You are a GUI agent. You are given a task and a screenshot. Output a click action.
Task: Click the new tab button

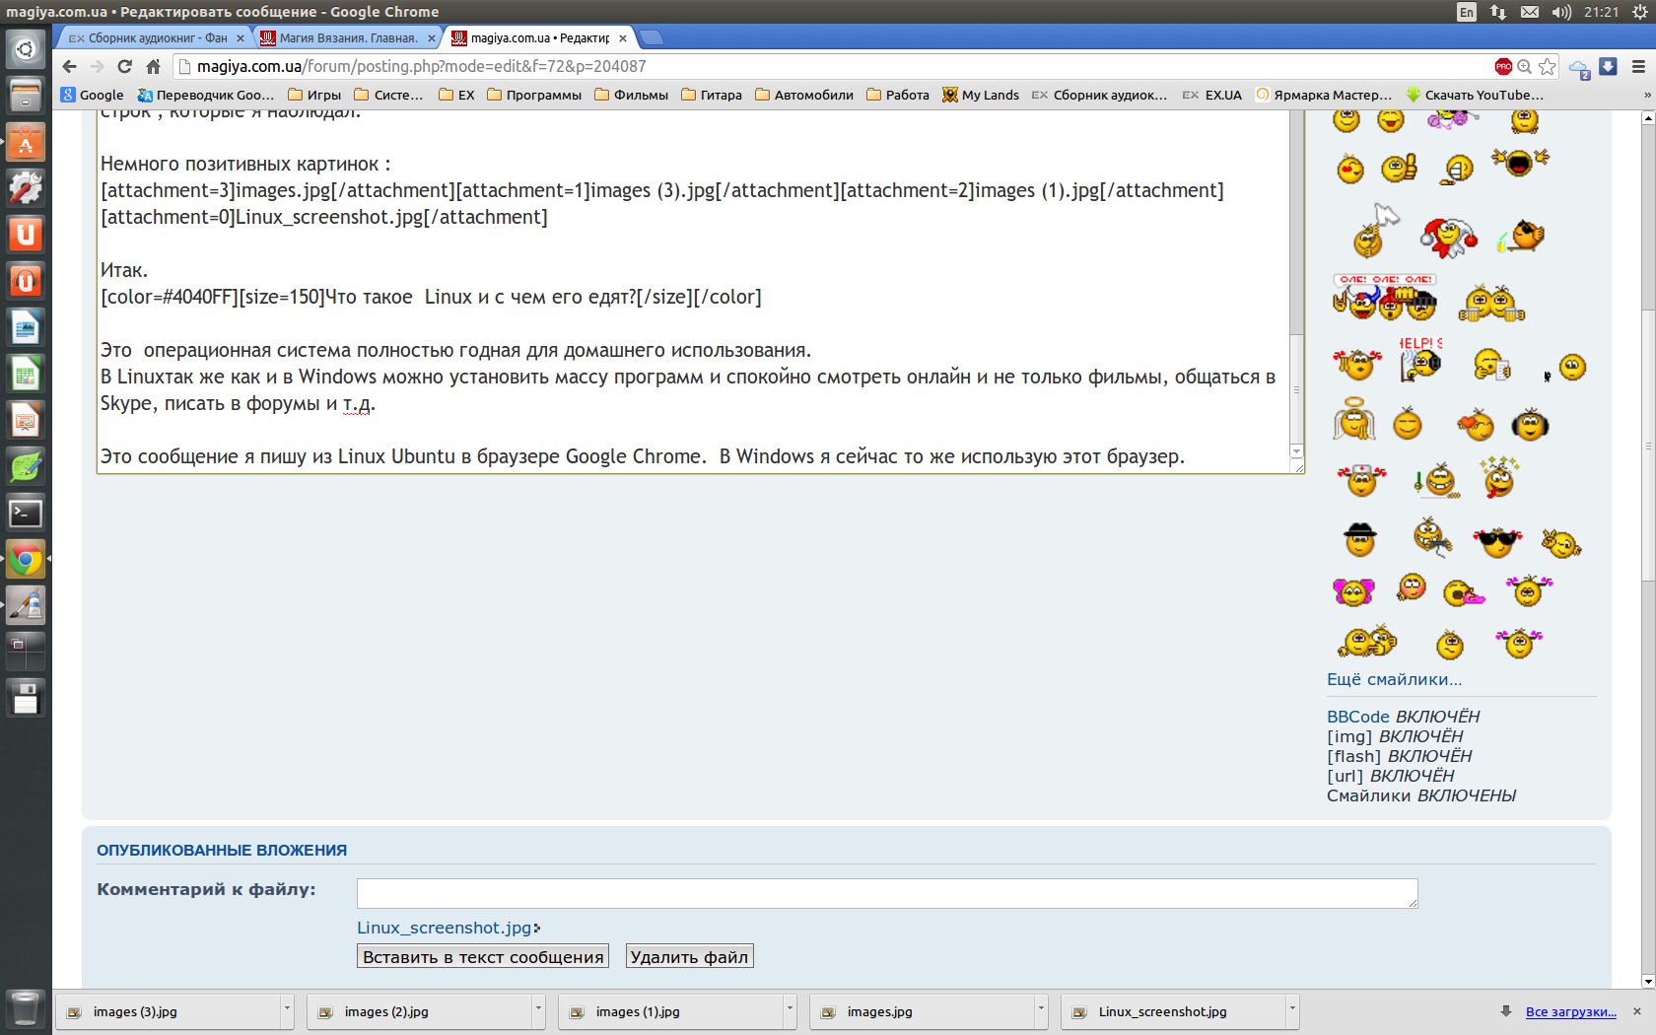652,37
